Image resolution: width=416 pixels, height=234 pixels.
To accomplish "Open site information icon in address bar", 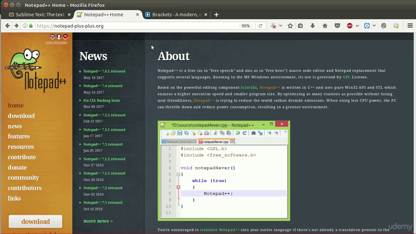I will tap(25, 26).
